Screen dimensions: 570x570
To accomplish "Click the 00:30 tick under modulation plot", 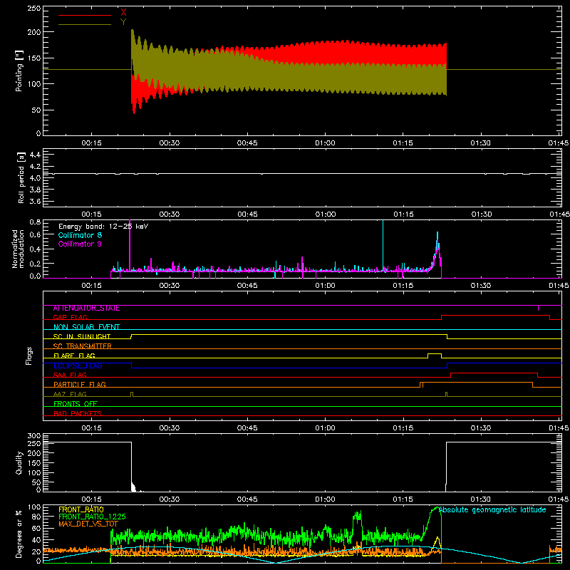I will (170, 286).
